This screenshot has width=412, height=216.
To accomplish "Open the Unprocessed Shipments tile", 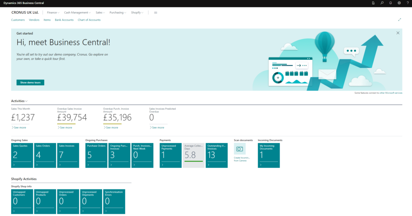I will [x=91, y=202].
